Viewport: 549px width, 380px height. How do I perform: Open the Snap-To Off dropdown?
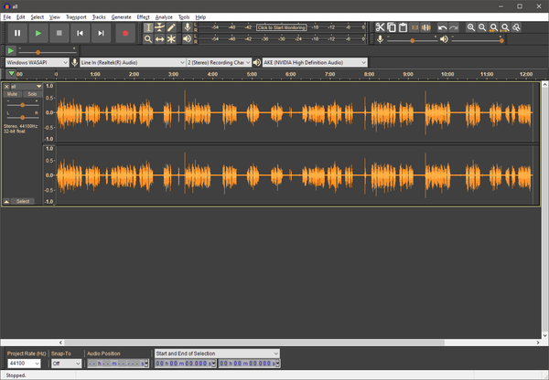66,364
